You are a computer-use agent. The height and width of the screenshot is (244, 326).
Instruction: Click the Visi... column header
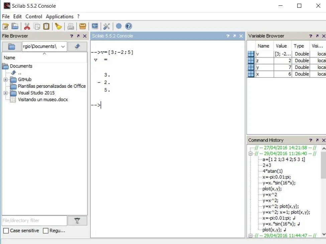click(x=318, y=46)
